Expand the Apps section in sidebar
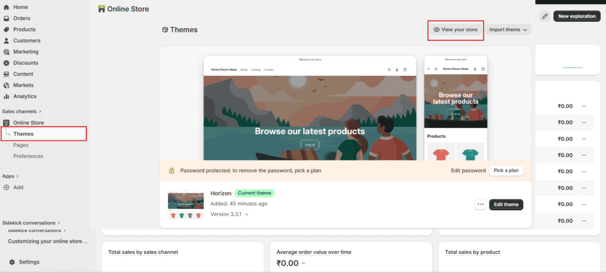This screenshot has width=606, height=273. (18, 176)
